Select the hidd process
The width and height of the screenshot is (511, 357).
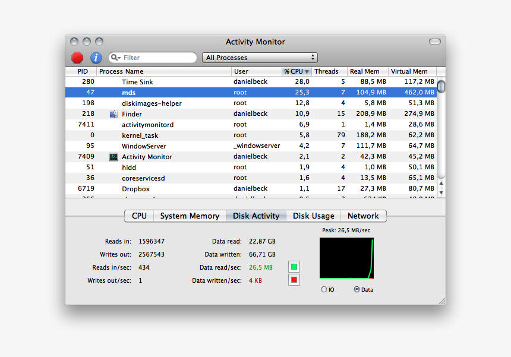(x=129, y=168)
